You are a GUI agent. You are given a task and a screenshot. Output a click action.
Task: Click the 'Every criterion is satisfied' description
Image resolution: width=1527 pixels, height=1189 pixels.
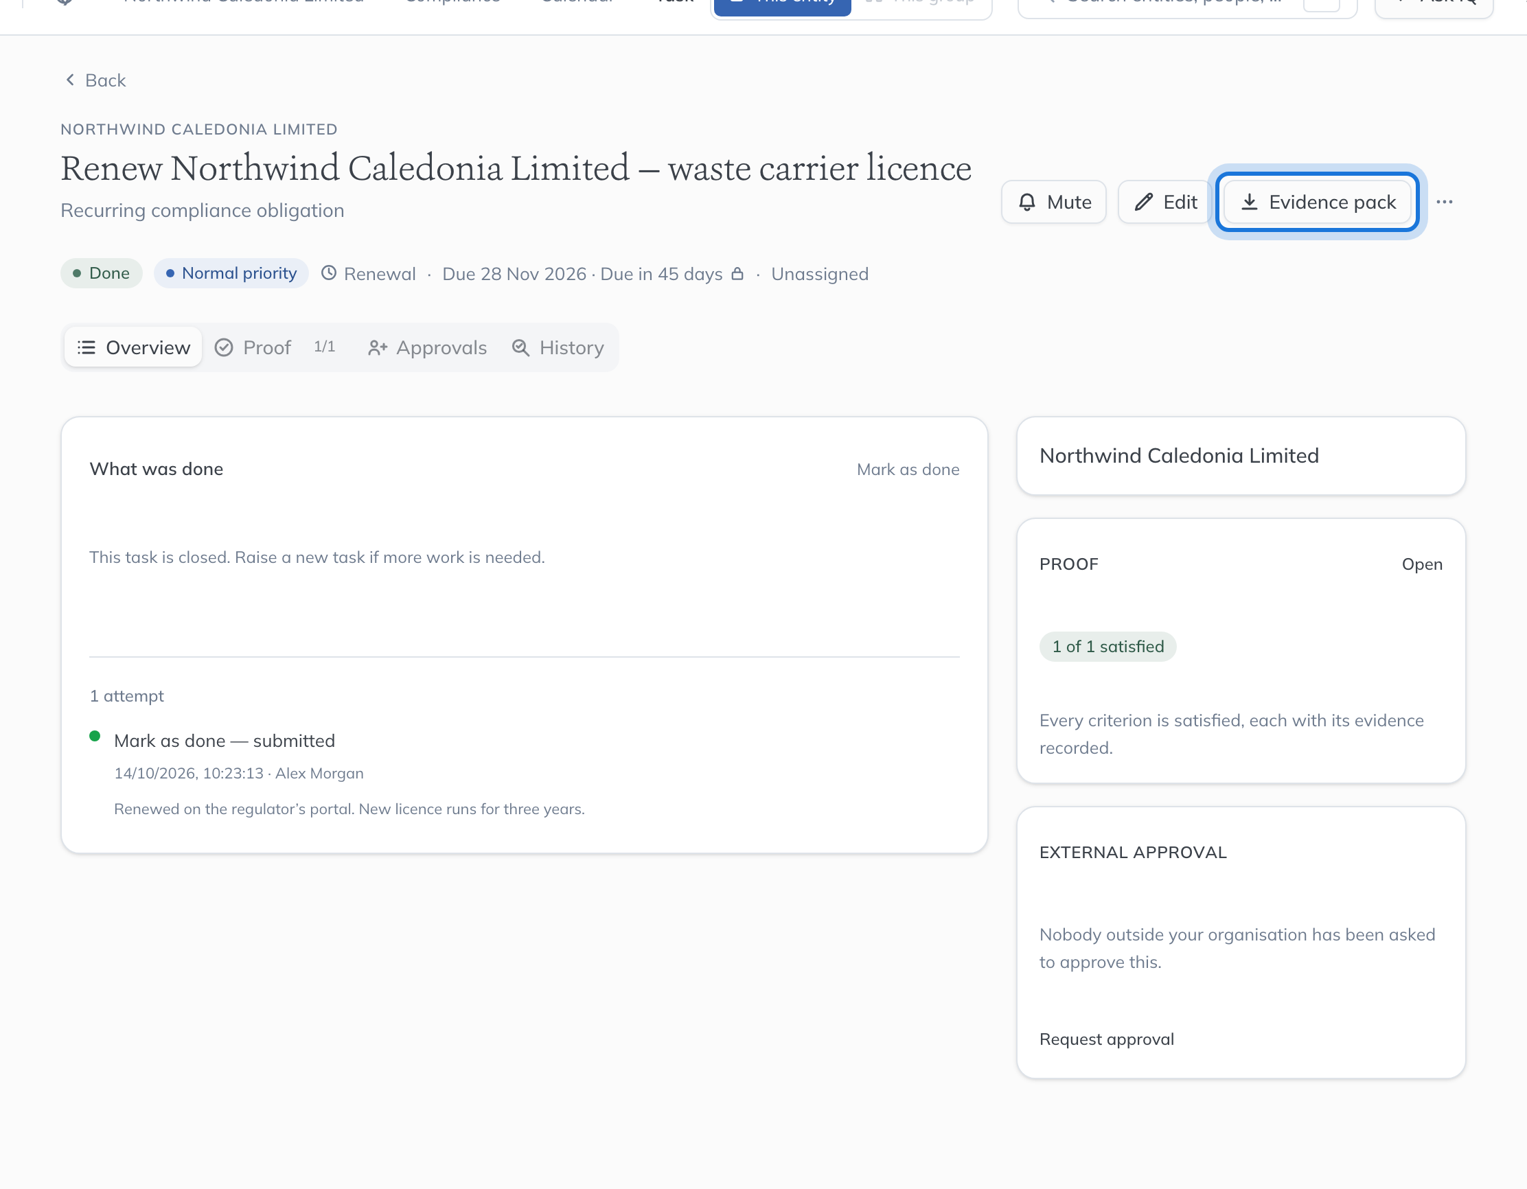1231,735
